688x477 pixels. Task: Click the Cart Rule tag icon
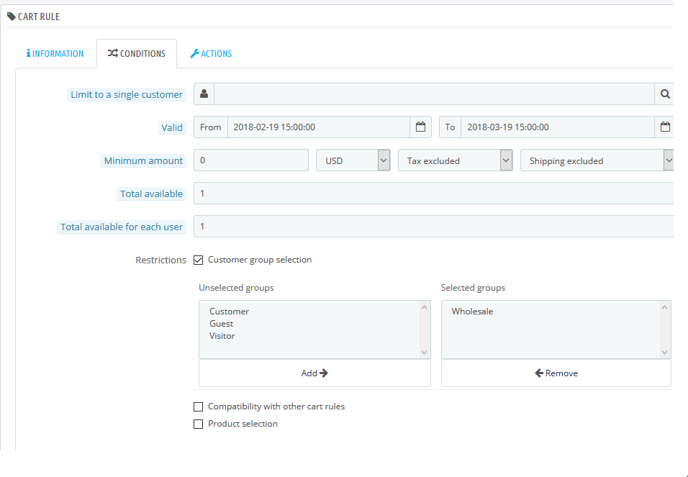coord(12,17)
